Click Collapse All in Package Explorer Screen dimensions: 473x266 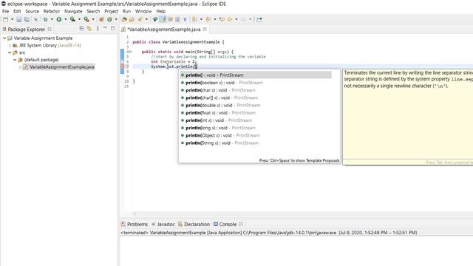click(81, 28)
